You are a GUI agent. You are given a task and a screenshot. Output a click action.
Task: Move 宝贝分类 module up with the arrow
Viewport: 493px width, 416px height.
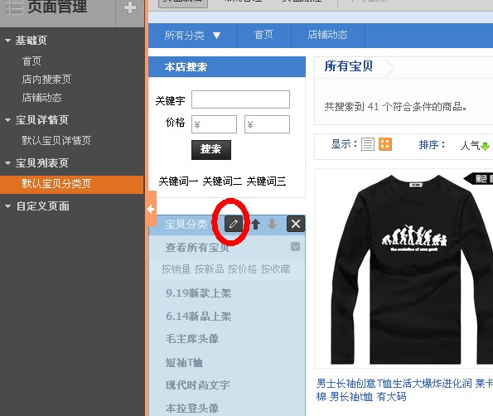point(256,225)
